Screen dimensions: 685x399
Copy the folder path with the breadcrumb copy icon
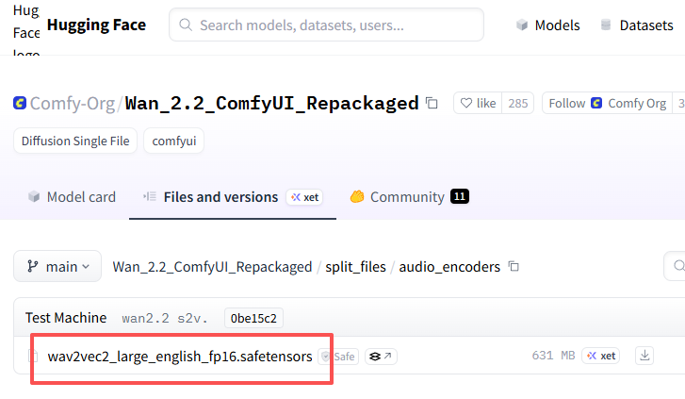point(514,266)
